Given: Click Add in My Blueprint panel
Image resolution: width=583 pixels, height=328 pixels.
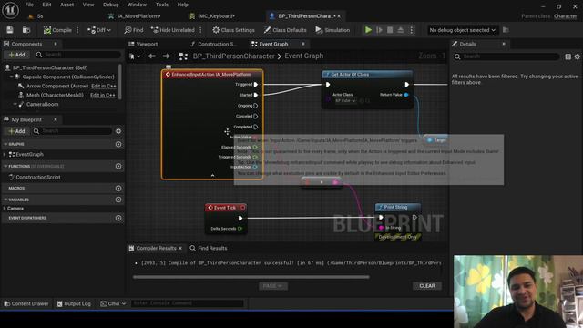Looking at the screenshot, I should pyautogui.click(x=16, y=131).
